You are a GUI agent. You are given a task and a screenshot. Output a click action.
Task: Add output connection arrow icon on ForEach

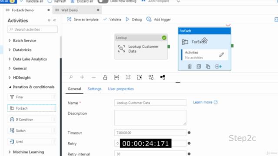pos(218,66)
